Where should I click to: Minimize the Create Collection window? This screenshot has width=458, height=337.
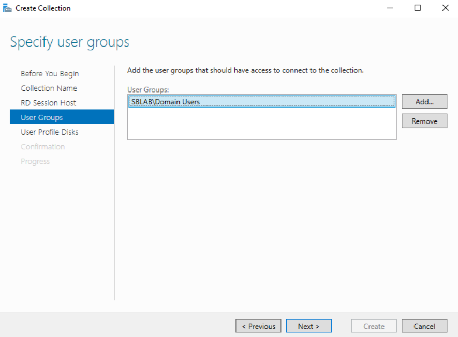pos(390,8)
